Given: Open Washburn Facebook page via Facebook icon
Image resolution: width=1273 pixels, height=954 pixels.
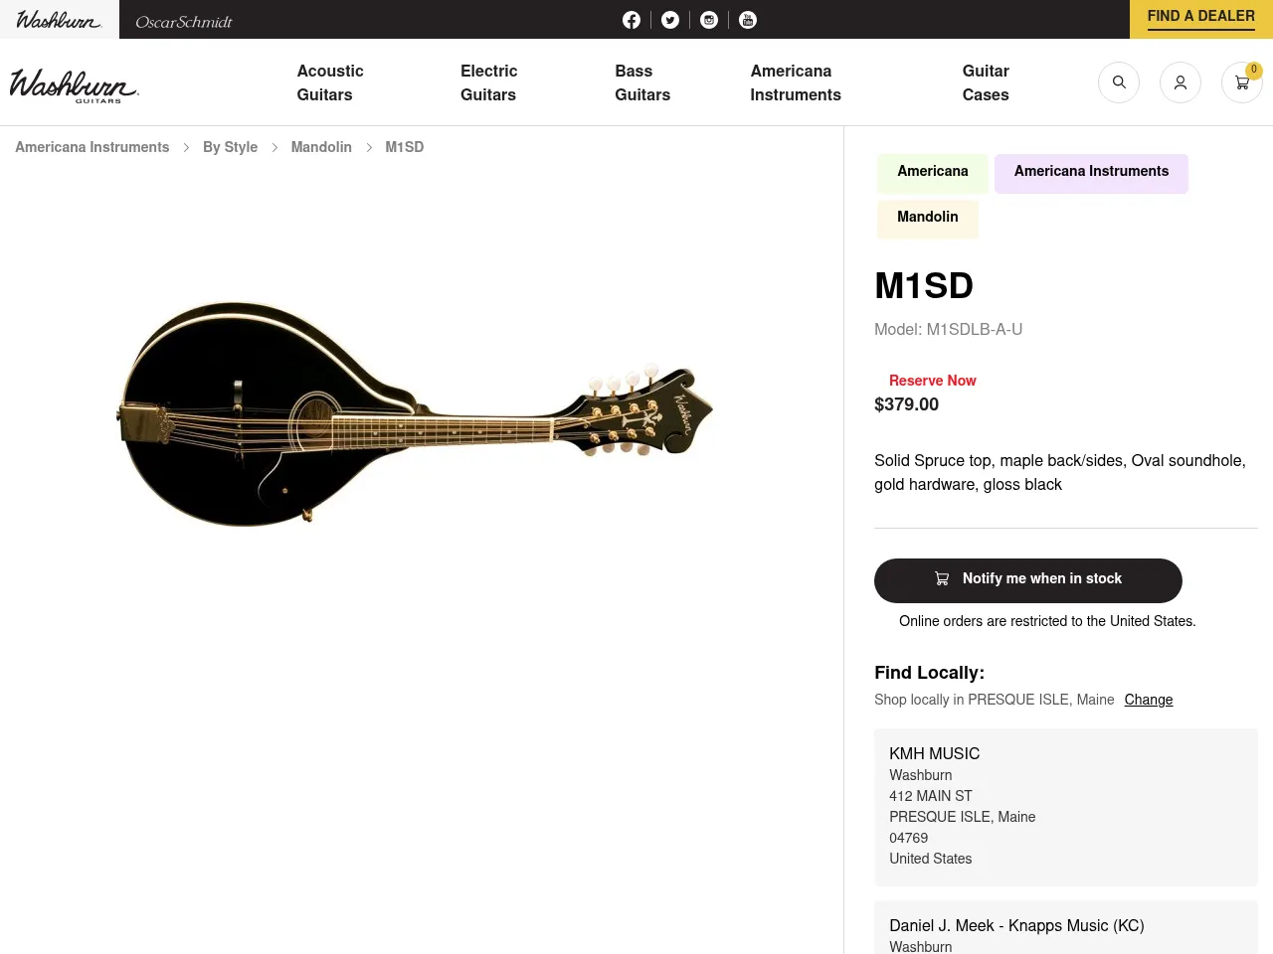Looking at the screenshot, I should (632, 20).
